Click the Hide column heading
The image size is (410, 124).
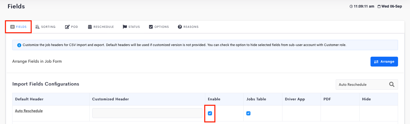coord(366,99)
